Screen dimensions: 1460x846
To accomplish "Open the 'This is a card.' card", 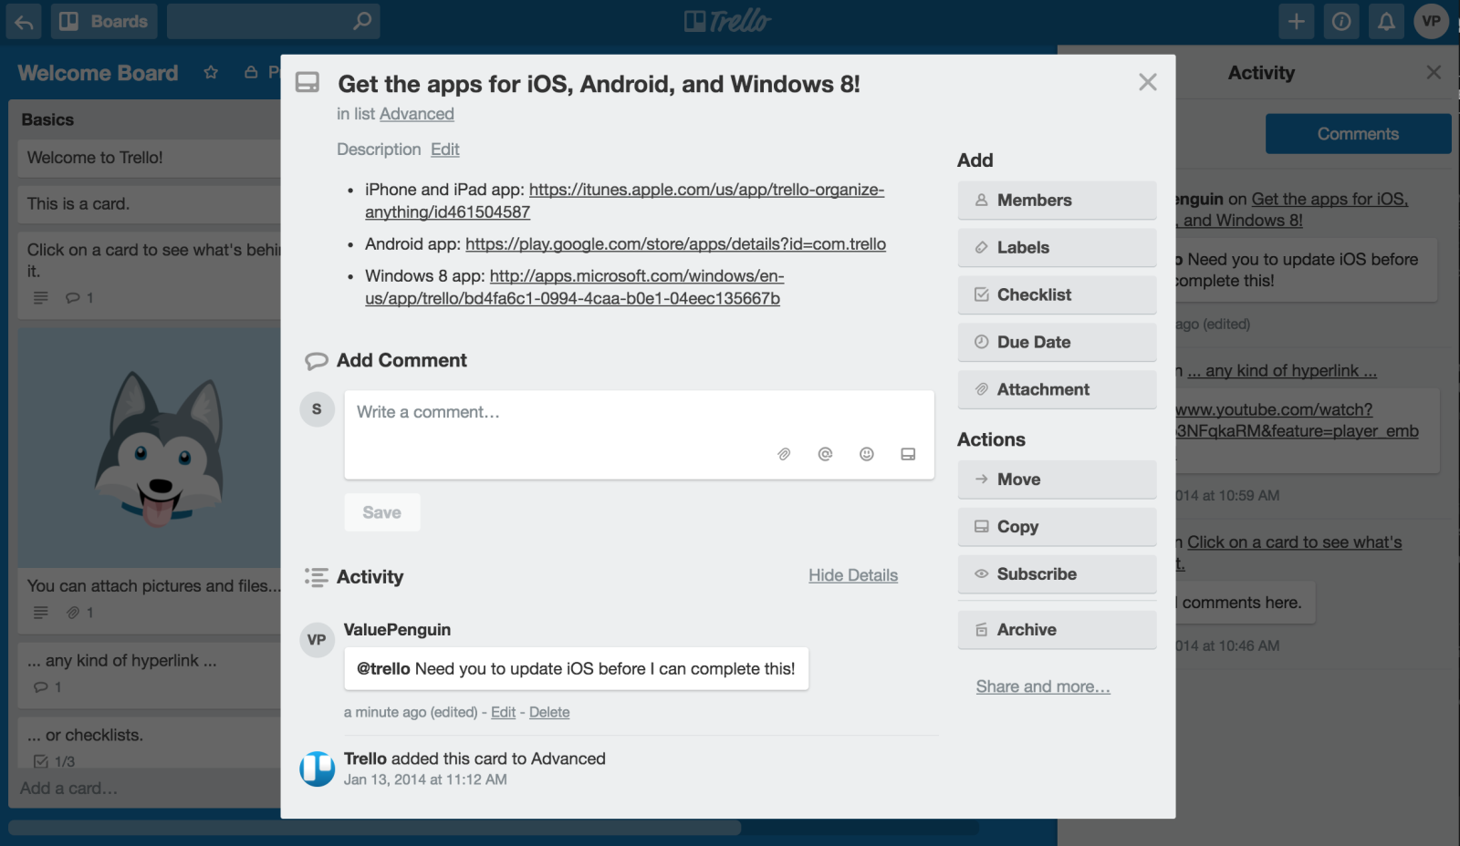I will coord(150,204).
